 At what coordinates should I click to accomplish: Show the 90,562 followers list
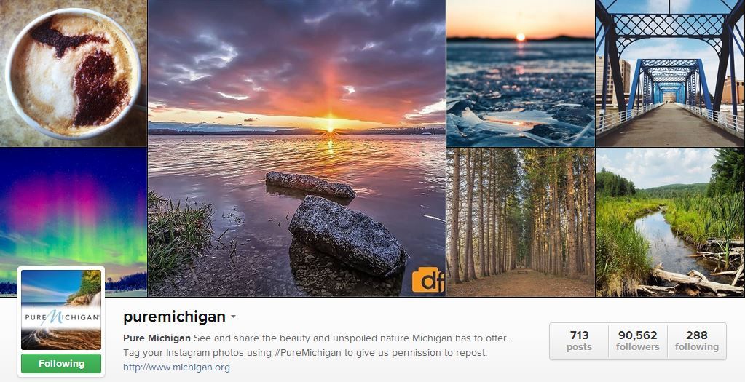(x=638, y=341)
